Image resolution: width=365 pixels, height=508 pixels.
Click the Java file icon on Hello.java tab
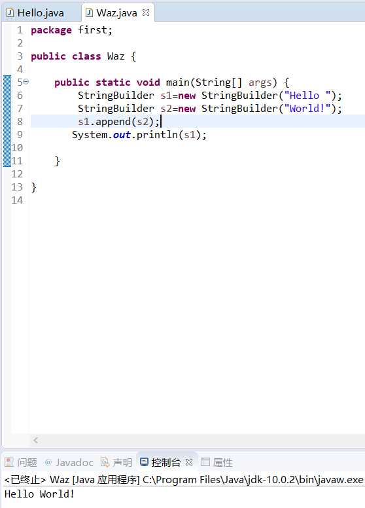click(10, 13)
